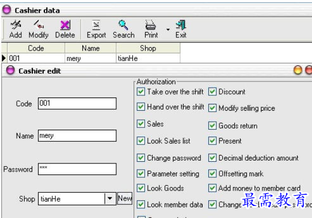
Task: Click the orange button in Cashier edit title bar
Action: (298, 70)
